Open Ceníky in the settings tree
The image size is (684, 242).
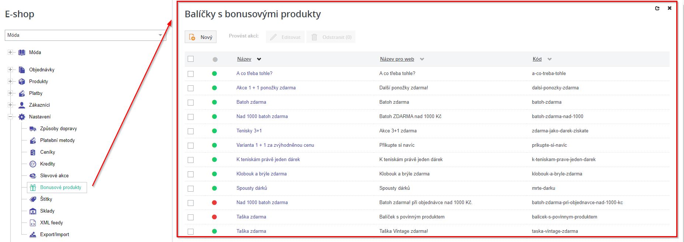tap(48, 152)
